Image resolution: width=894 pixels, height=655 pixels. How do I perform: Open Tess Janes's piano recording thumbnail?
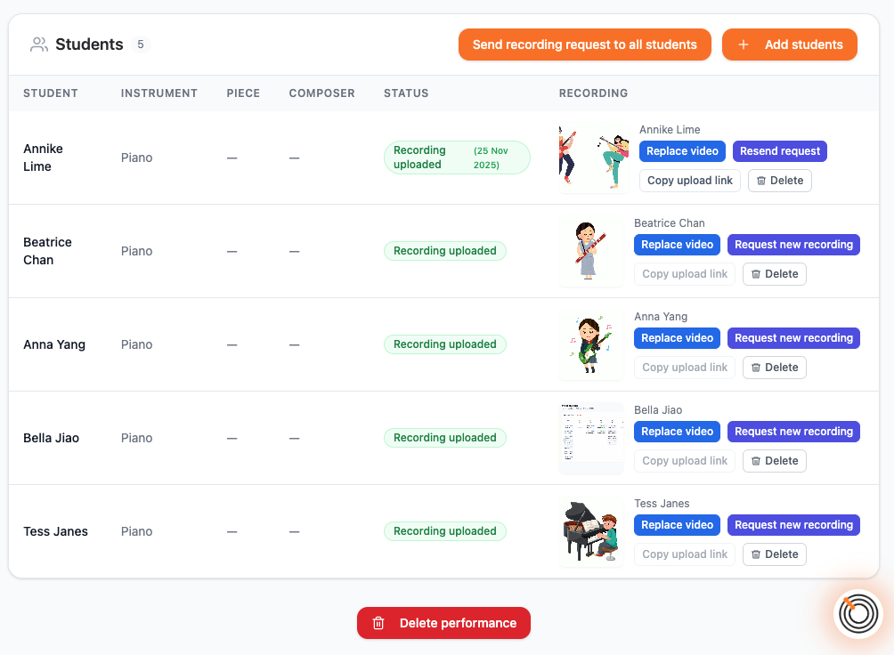pos(591,532)
